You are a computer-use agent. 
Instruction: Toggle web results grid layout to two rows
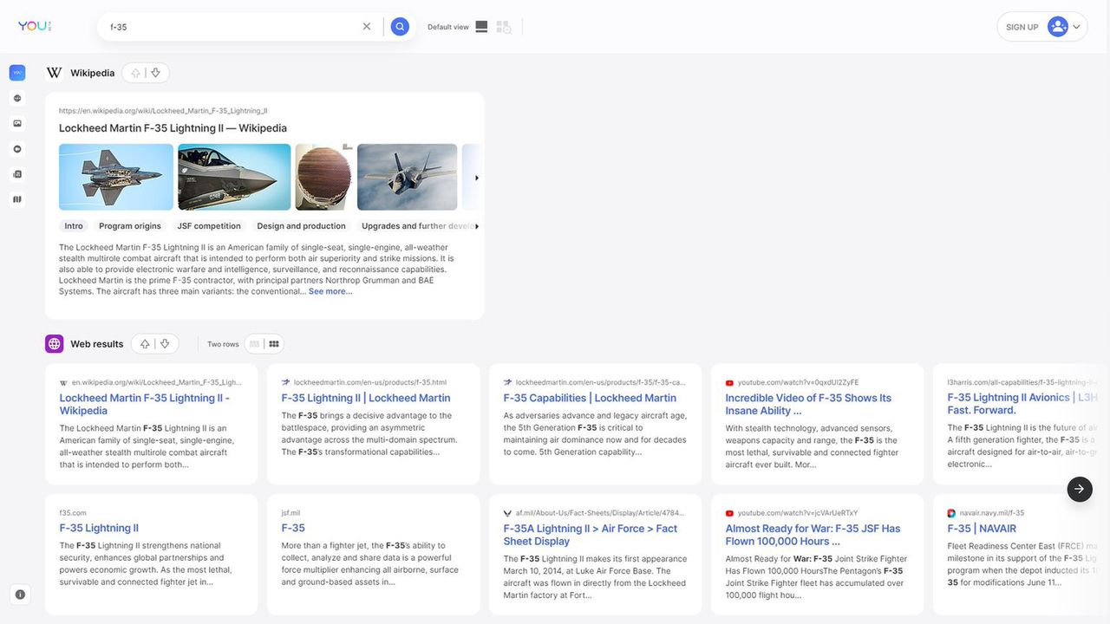[x=274, y=344]
